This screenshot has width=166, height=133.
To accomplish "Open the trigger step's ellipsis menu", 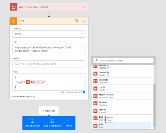I will point(84,7).
